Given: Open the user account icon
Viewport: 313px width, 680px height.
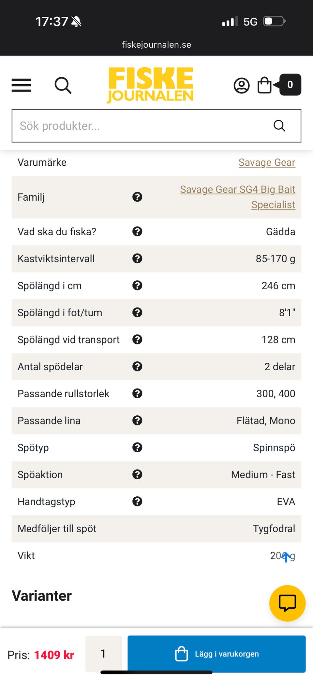Looking at the screenshot, I should 242,86.
